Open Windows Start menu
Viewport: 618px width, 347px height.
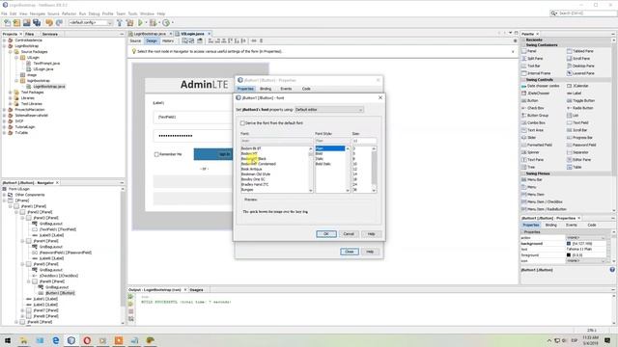[8, 340]
